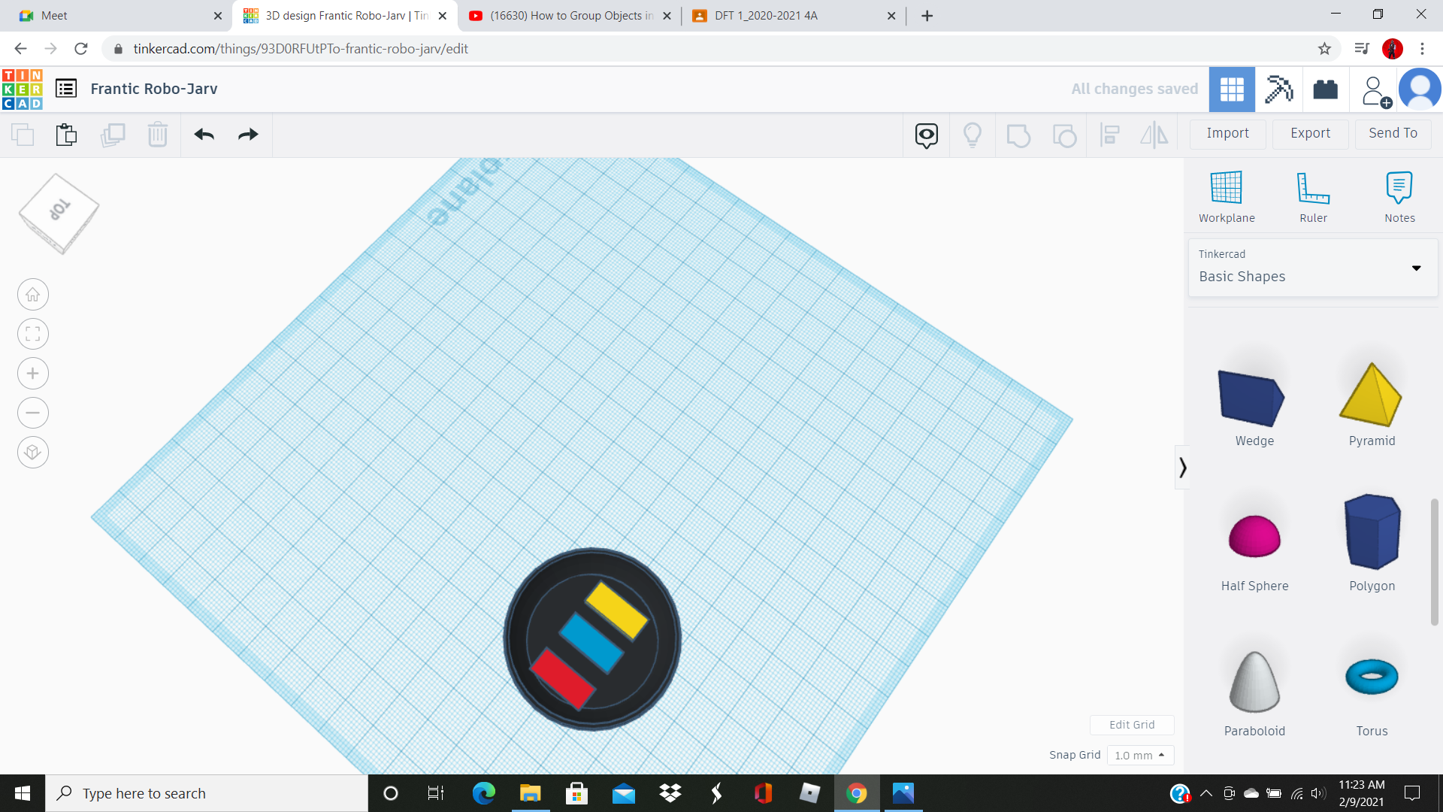Collapse the shapes panel with the chevron
This screenshot has height=812, width=1443.
[1183, 467]
